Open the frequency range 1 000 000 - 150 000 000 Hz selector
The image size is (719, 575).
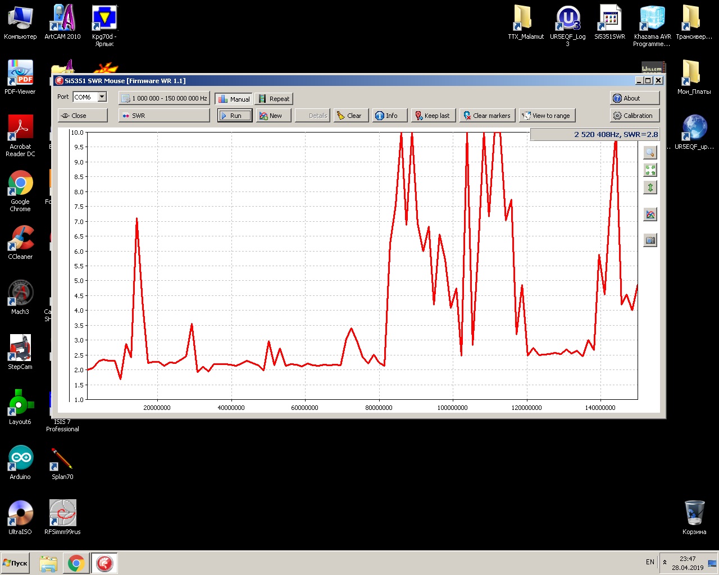[x=164, y=99]
